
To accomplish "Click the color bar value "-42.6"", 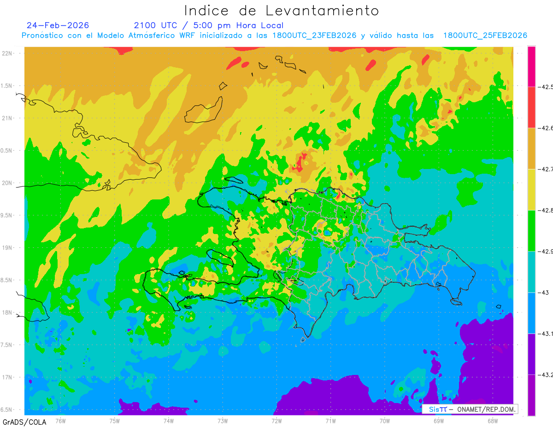I will click(x=545, y=128).
